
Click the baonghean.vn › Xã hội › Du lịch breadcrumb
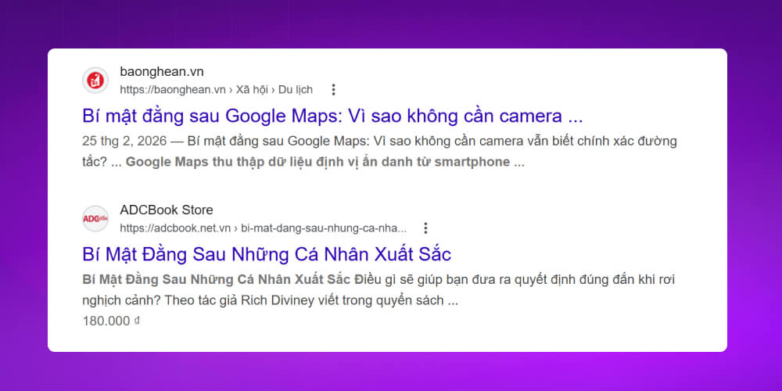pos(216,90)
